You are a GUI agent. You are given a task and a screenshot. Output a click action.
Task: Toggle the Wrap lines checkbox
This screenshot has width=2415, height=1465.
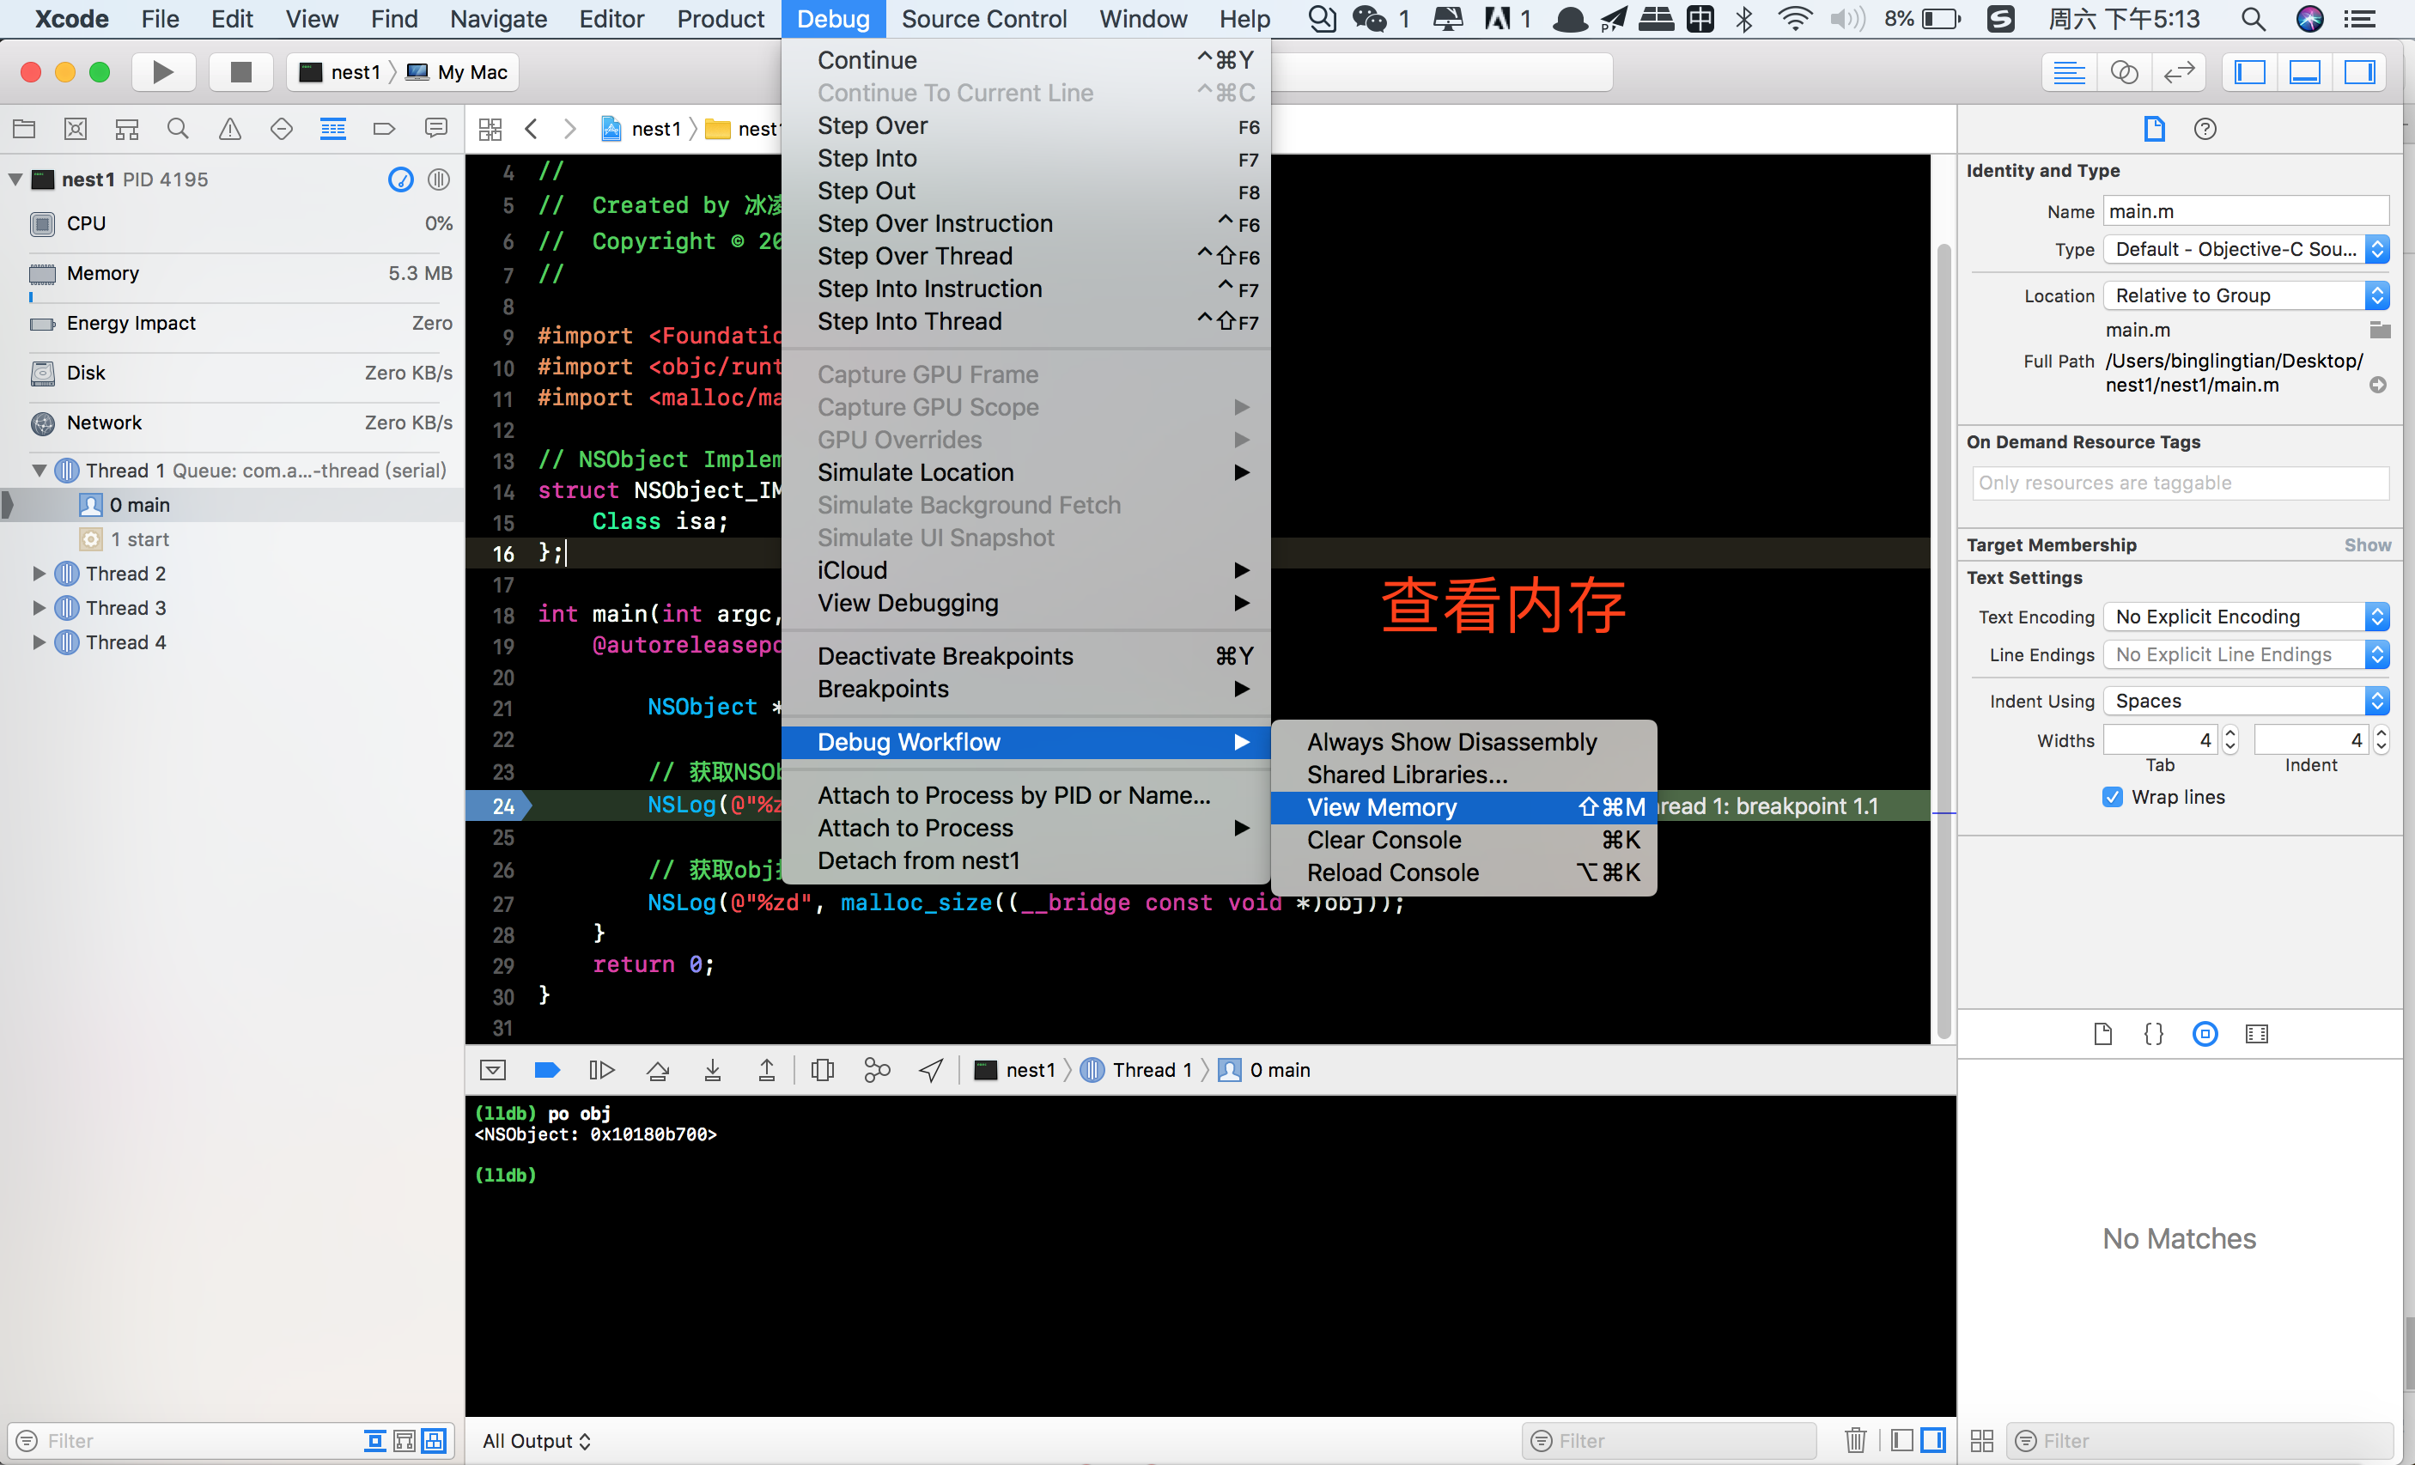[2112, 797]
